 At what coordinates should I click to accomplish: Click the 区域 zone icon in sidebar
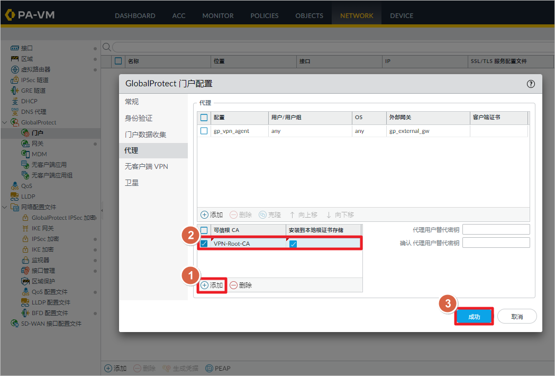(x=15, y=59)
